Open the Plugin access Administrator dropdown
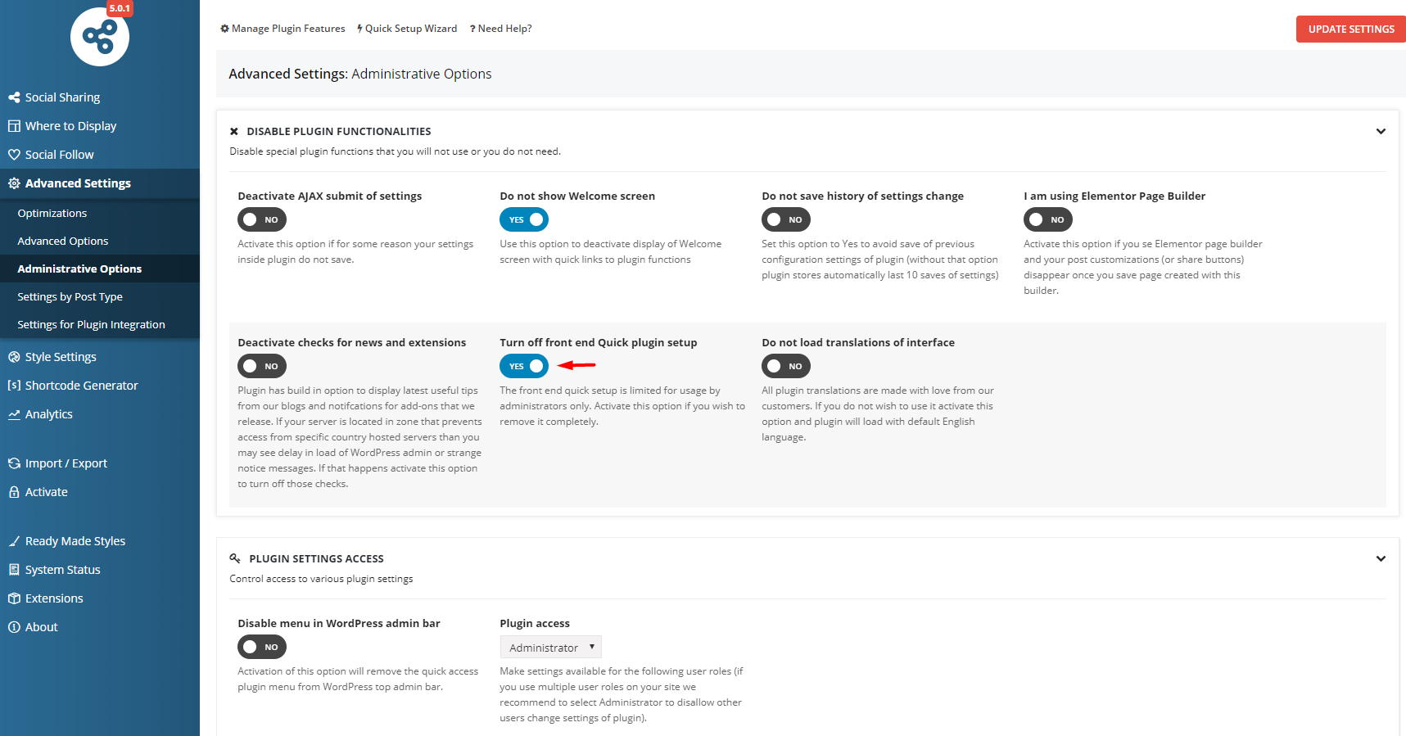Screen dimensions: 1406x736 pyautogui.click(x=550, y=648)
